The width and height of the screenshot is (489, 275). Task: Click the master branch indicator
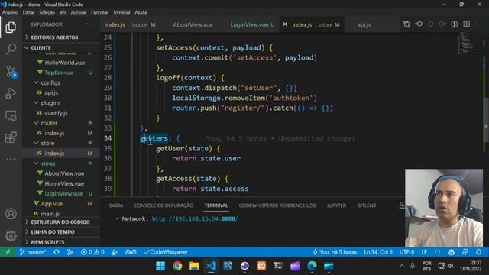[32, 252]
